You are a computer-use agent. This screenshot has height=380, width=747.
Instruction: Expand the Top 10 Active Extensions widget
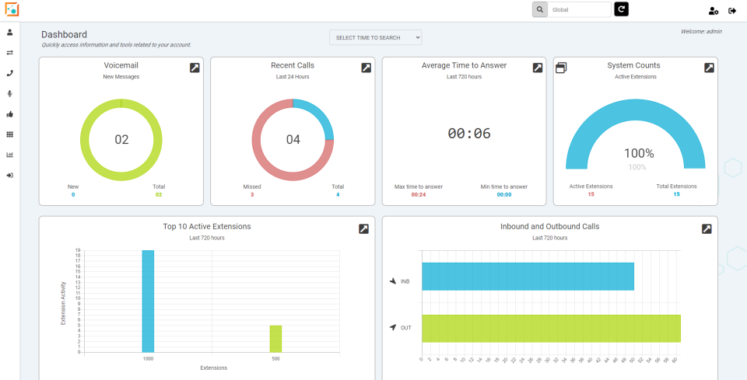pyautogui.click(x=363, y=229)
